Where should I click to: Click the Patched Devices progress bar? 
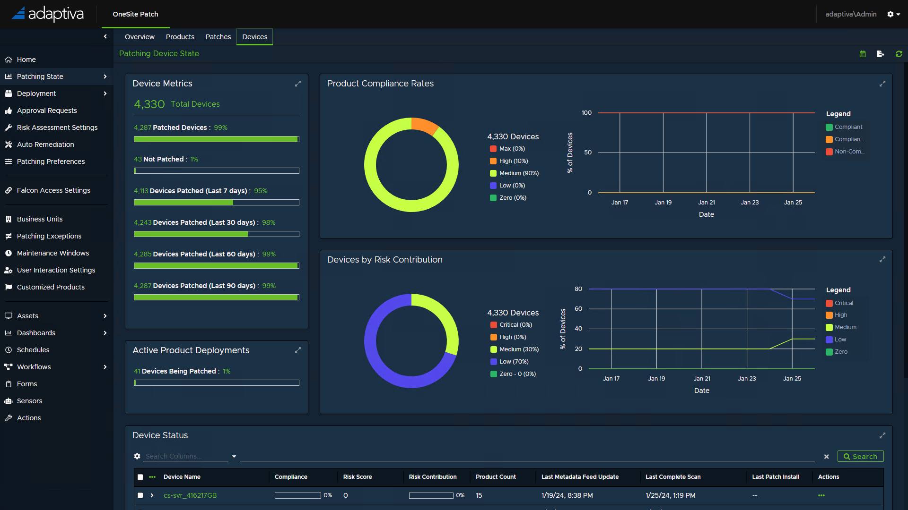(x=216, y=139)
